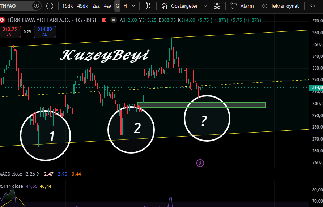The height and width of the screenshot is (207, 323).
Task: Click the 314,0 current price label
Action: (316, 87)
